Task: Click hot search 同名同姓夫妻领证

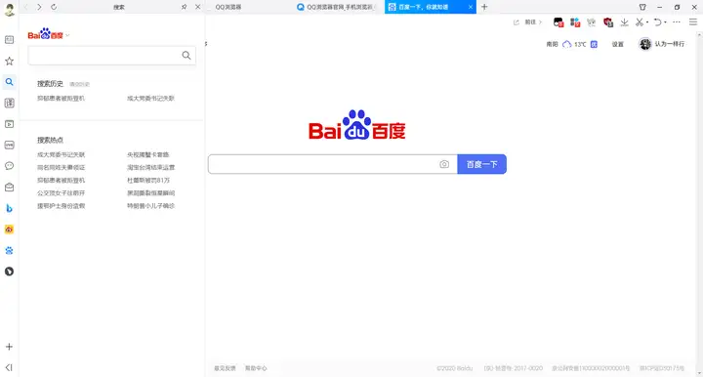Action: click(x=61, y=167)
